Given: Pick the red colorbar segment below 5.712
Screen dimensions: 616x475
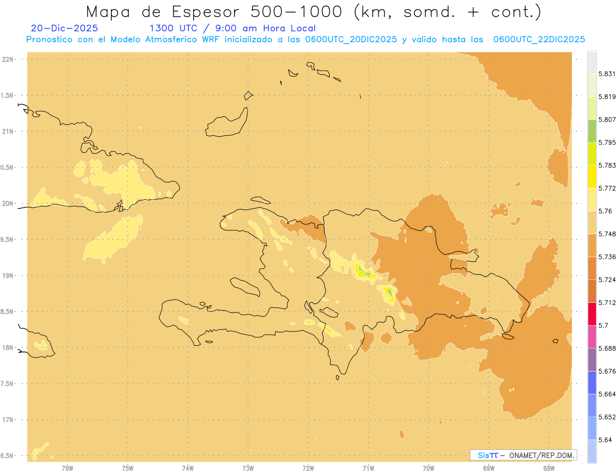Looking at the screenshot, I should coord(592,314).
